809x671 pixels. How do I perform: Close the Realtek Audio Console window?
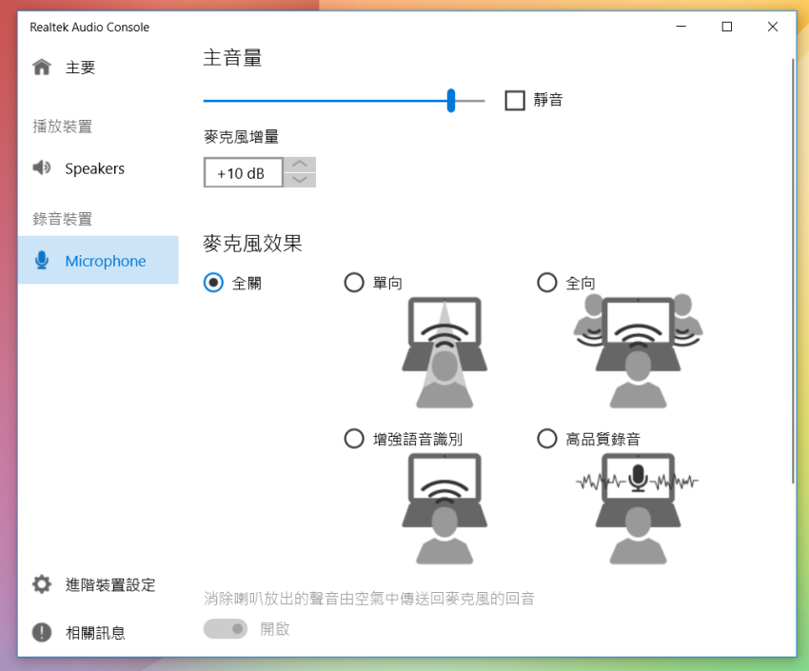coord(773,27)
